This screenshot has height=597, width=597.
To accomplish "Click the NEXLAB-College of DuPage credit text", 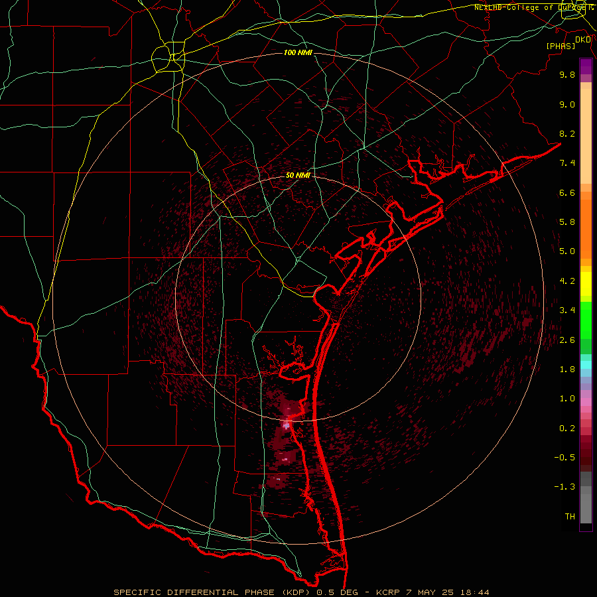I will [534, 7].
